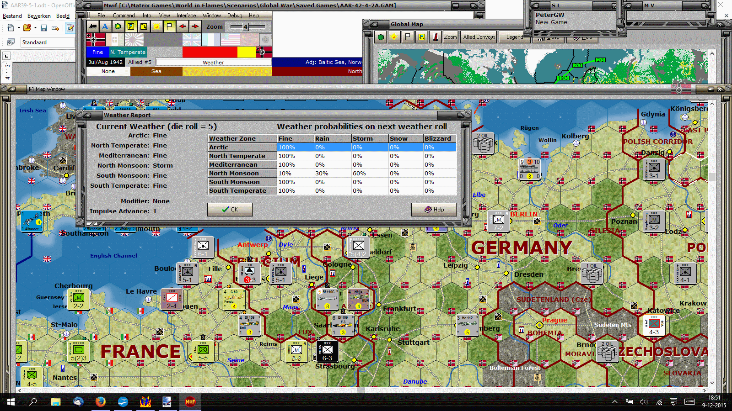Click the sun weather icon in MWiF toolbar
The height and width of the screenshot is (411, 732).
tap(156, 26)
